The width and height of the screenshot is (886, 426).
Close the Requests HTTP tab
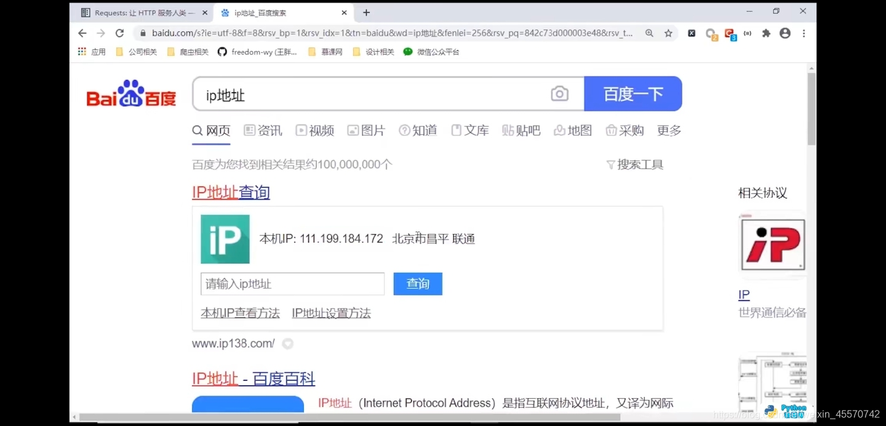click(205, 12)
